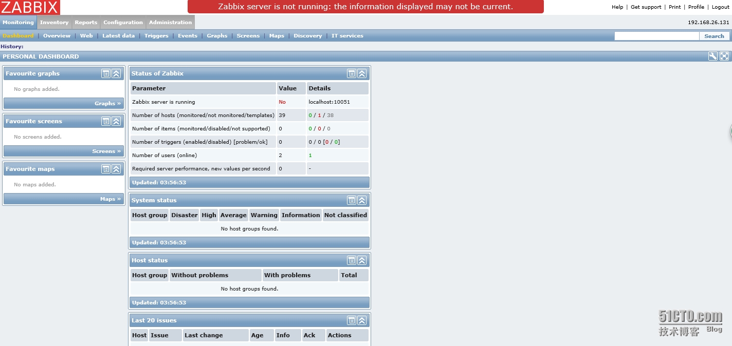Click the Logout link
This screenshot has height=346, width=732.
click(721, 7)
